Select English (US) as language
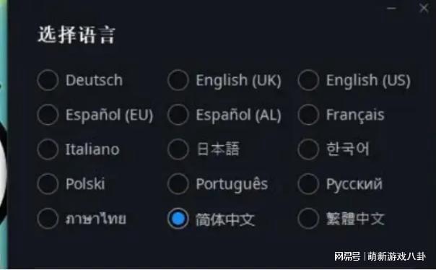The width and height of the screenshot is (436, 270). pyautogui.click(x=308, y=80)
